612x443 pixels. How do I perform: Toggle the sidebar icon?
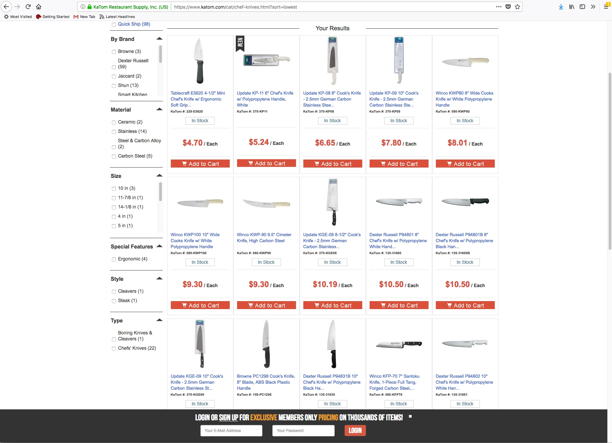[582, 7]
